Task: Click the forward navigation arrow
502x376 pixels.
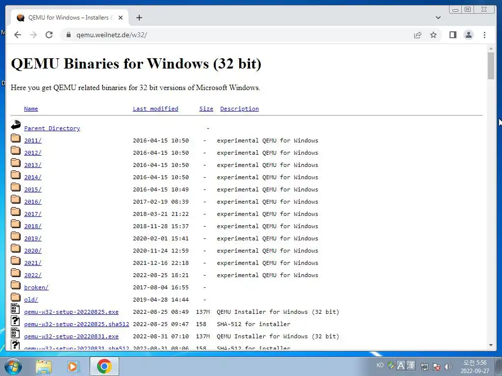Action: [x=33, y=35]
